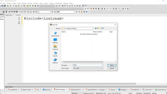Click the Find magnifier icon
The image size is (167, 94).
tap(22, 6)
